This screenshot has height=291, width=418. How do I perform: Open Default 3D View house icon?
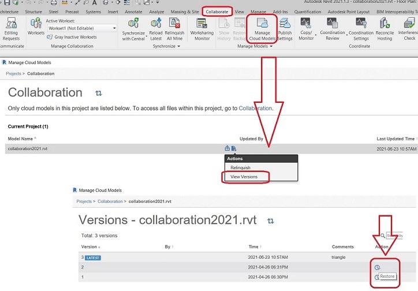click(x=106, y=2)
